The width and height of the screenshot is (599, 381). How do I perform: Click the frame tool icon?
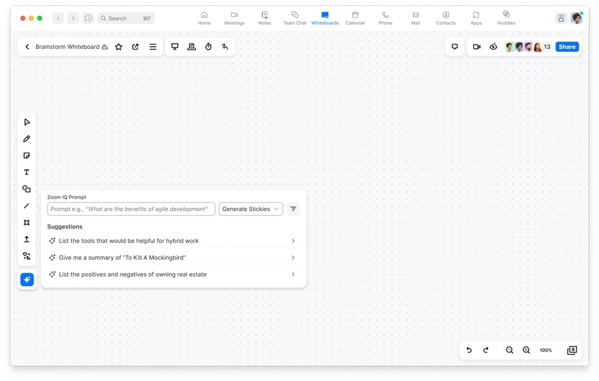(27, 223)
